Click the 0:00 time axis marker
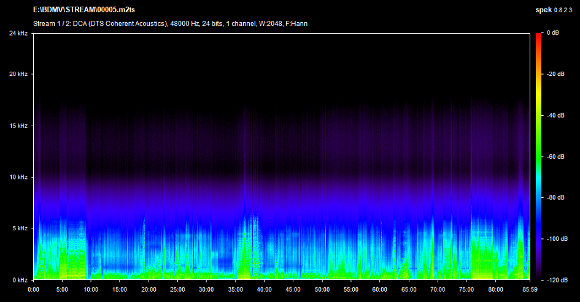Viewport: 580px width, 302px height. [34, 289]
